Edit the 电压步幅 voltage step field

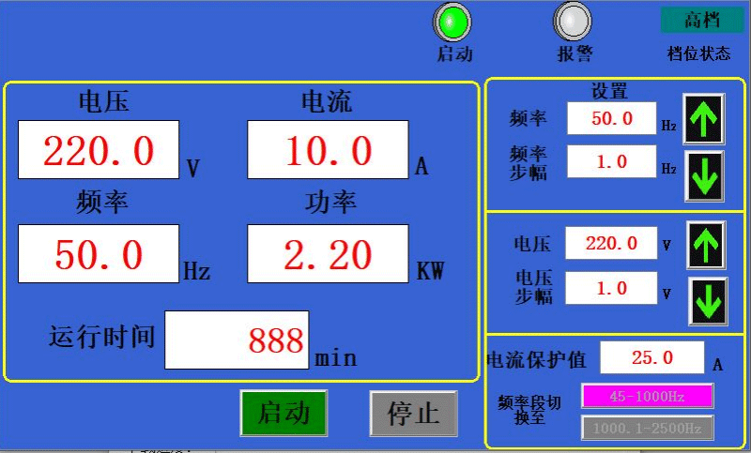[611, 288]
